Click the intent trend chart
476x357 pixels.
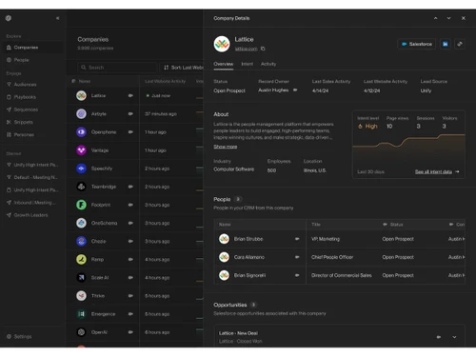(x=408, y=149)
